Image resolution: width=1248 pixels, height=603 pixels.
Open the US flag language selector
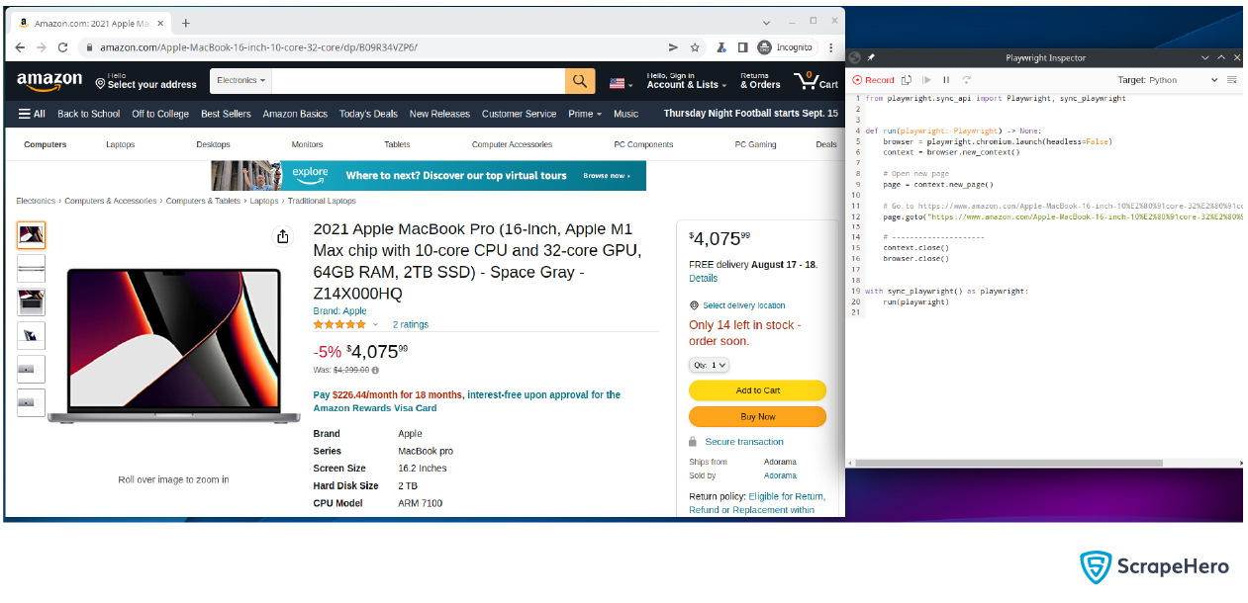(x=621, y=84)
